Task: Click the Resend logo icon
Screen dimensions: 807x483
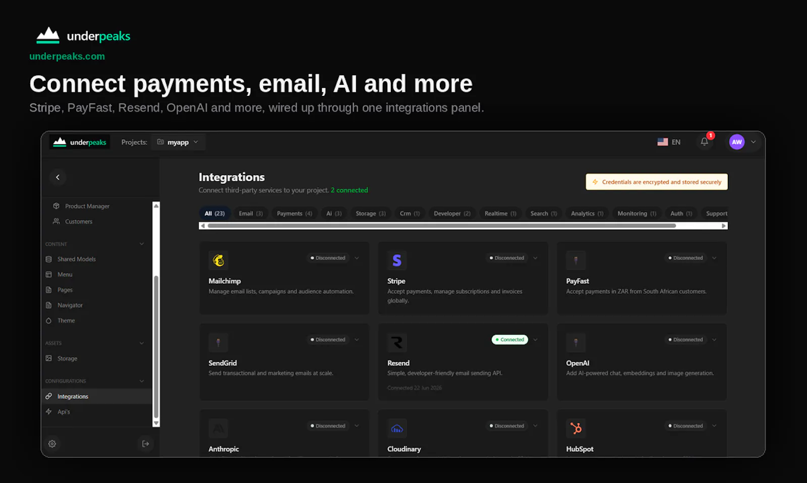Action: (397, 342)
